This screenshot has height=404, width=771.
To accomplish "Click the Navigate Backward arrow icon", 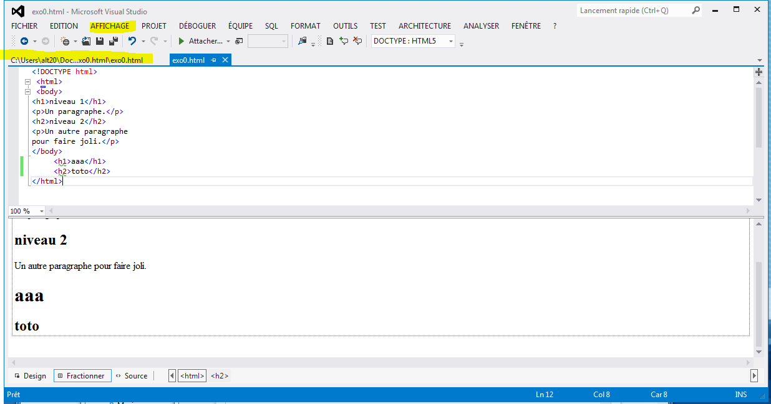I will tap(24, 41).
